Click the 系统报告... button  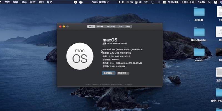(109, 73)
